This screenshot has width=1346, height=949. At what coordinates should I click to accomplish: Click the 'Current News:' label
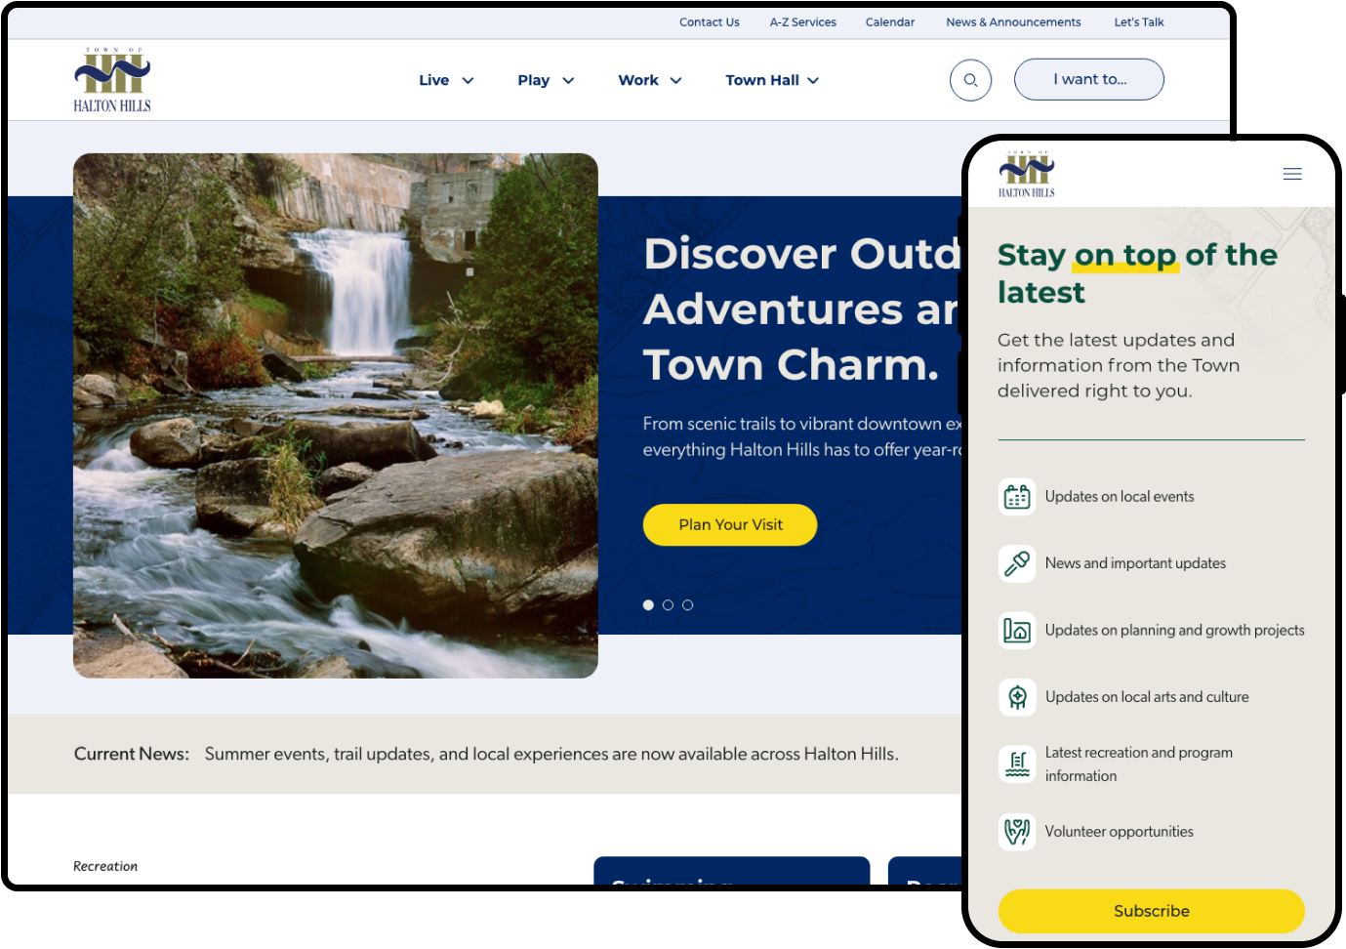point(132,754)
